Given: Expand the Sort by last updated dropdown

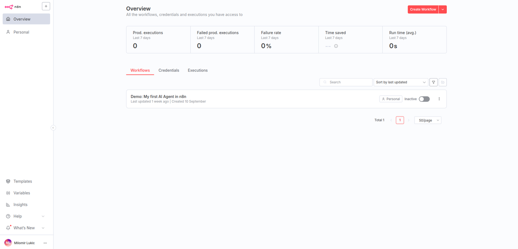Looking at the screenshot, I should click(401, 82).
